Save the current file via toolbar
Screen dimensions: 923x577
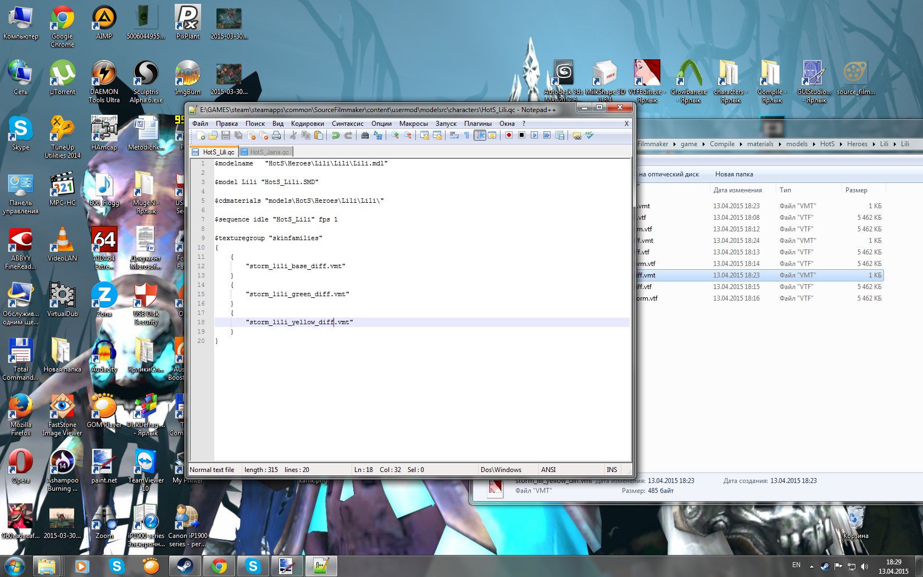[x=226, y=135]
